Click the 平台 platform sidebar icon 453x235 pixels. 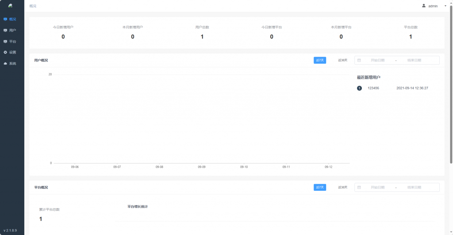pos(5,41)
